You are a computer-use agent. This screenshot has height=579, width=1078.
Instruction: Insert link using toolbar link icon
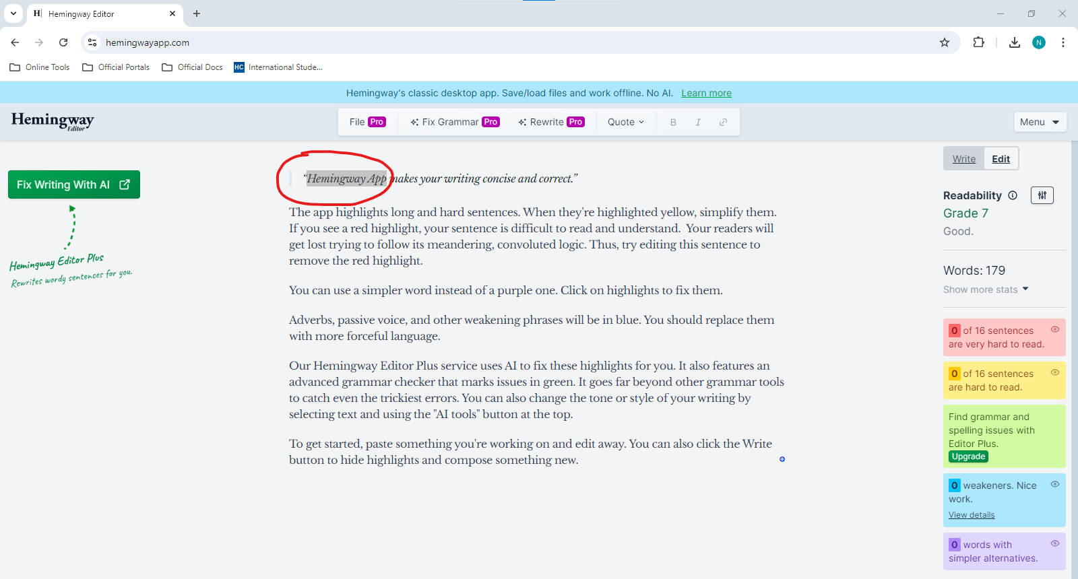pyautogui.click(x=723, y=122)
